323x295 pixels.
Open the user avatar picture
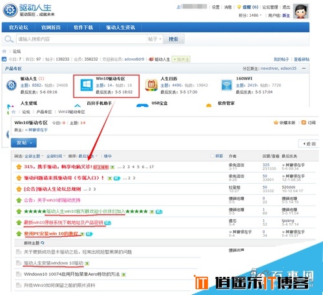click(x=301, y=12)
